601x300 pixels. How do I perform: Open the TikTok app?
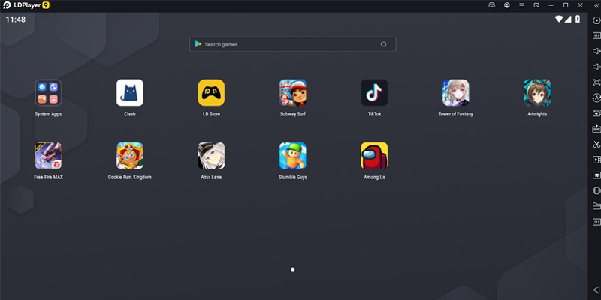pos(374,92)
